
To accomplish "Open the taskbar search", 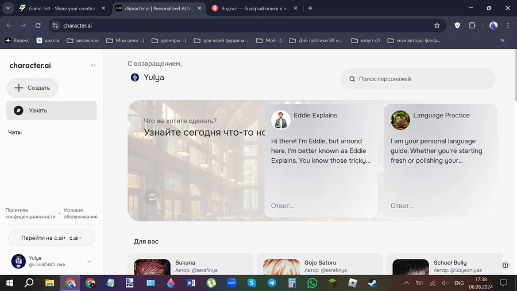I will tap(29, 283).
